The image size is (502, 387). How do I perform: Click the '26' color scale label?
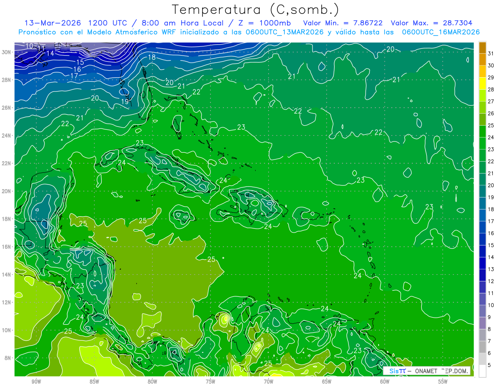(491, 113)
